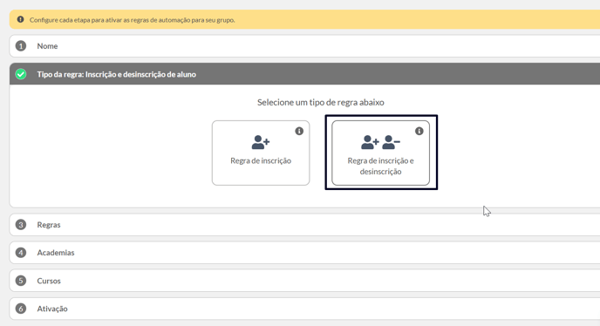Expand the Ativação step
This screenshot has height=326, width=600.
tap(304, 309)
